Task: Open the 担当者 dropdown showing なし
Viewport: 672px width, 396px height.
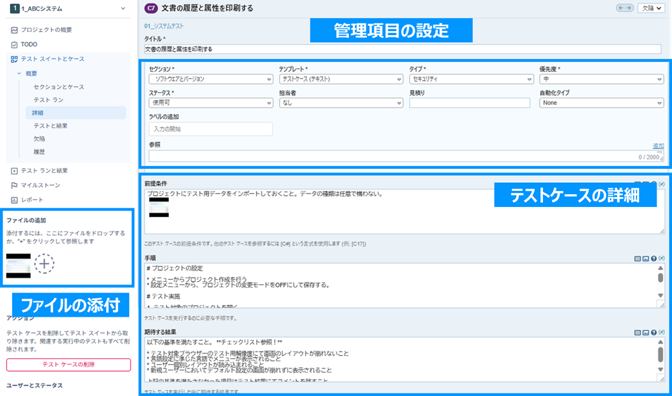Action: coord(341,103)
